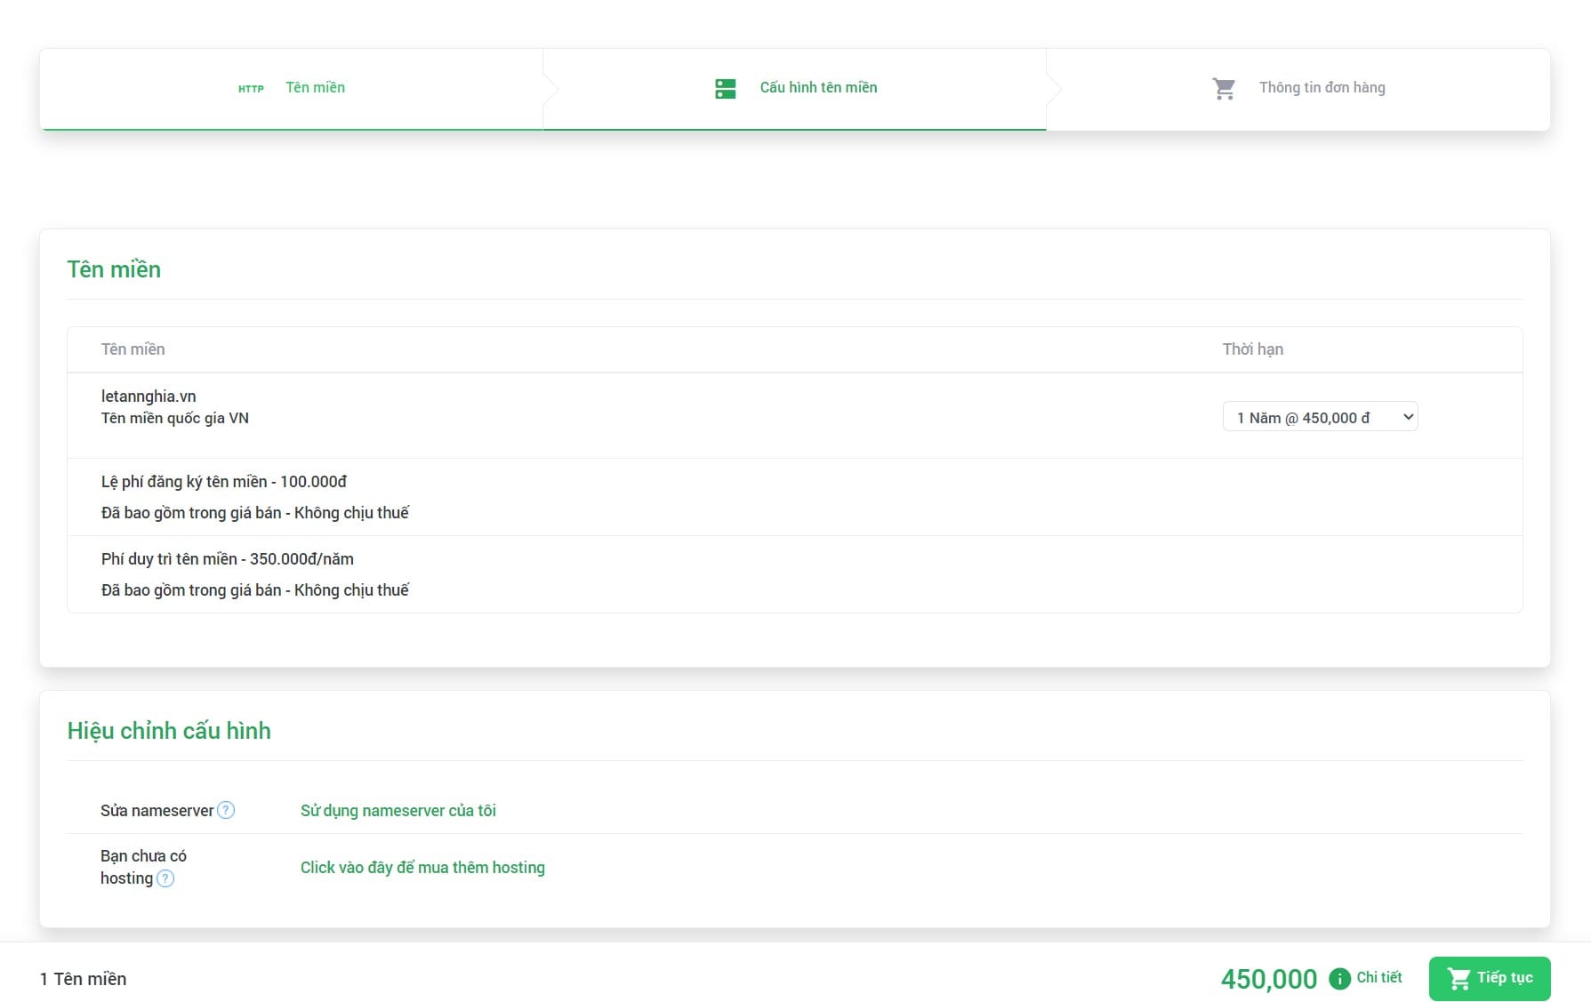
Task: Click the Hiệu chỉnh cấu hình section heading
Action: pos(169,731)
